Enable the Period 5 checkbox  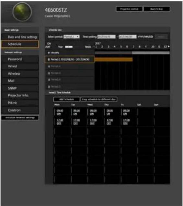(x=49, y=87)
